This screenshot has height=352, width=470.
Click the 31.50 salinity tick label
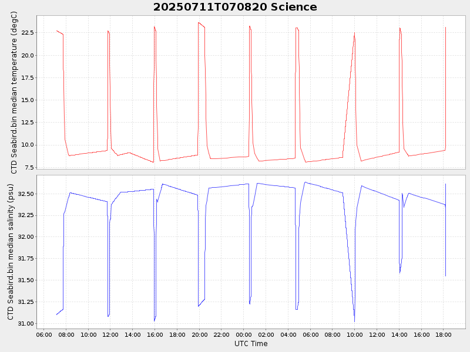(x=26, y=280)
